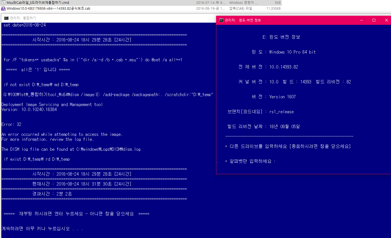The height and width of the screenshot is (238, 391).
Task: Click "all은 '1' 입니다" line
Action: (38, 70)
